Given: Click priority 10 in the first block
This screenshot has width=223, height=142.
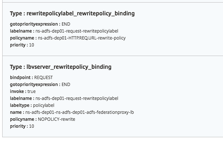Looking at the screenshot, I should point(22,45).
